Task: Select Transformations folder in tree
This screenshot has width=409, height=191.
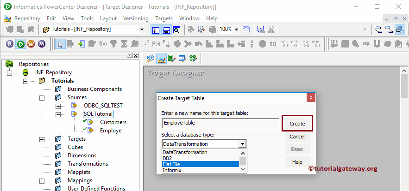Action: pos(88,164)
